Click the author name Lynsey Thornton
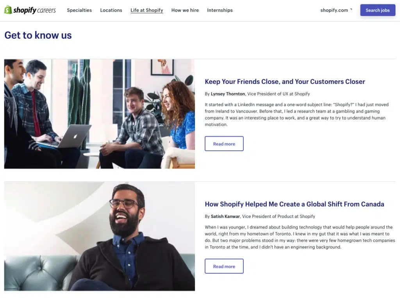 point(228,94)
